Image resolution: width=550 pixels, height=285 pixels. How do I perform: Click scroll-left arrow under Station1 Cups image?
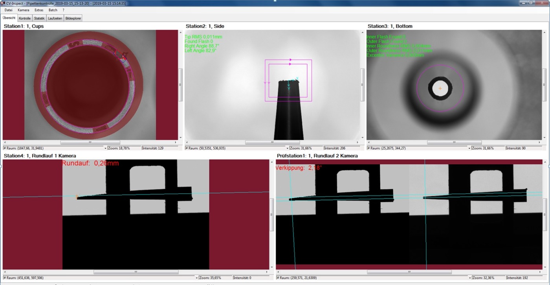coord(4,142)
